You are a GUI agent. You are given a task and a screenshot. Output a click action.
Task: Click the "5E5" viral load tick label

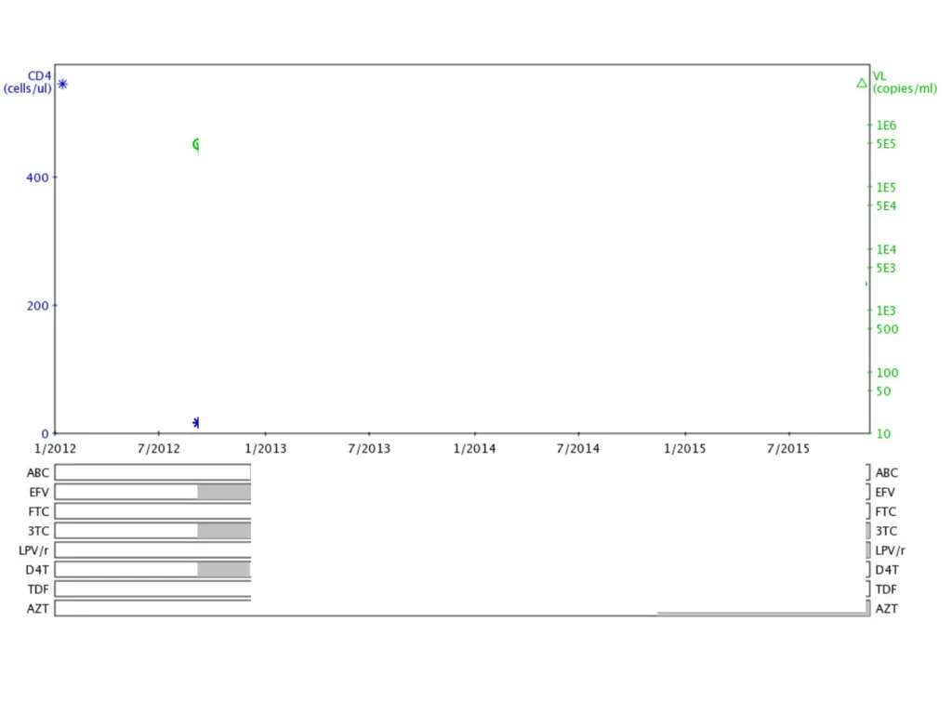[886, 144]
